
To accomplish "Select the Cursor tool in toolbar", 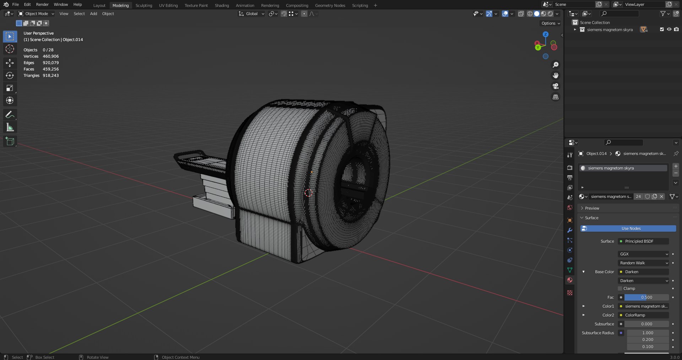I will click(x=10, y=49).
